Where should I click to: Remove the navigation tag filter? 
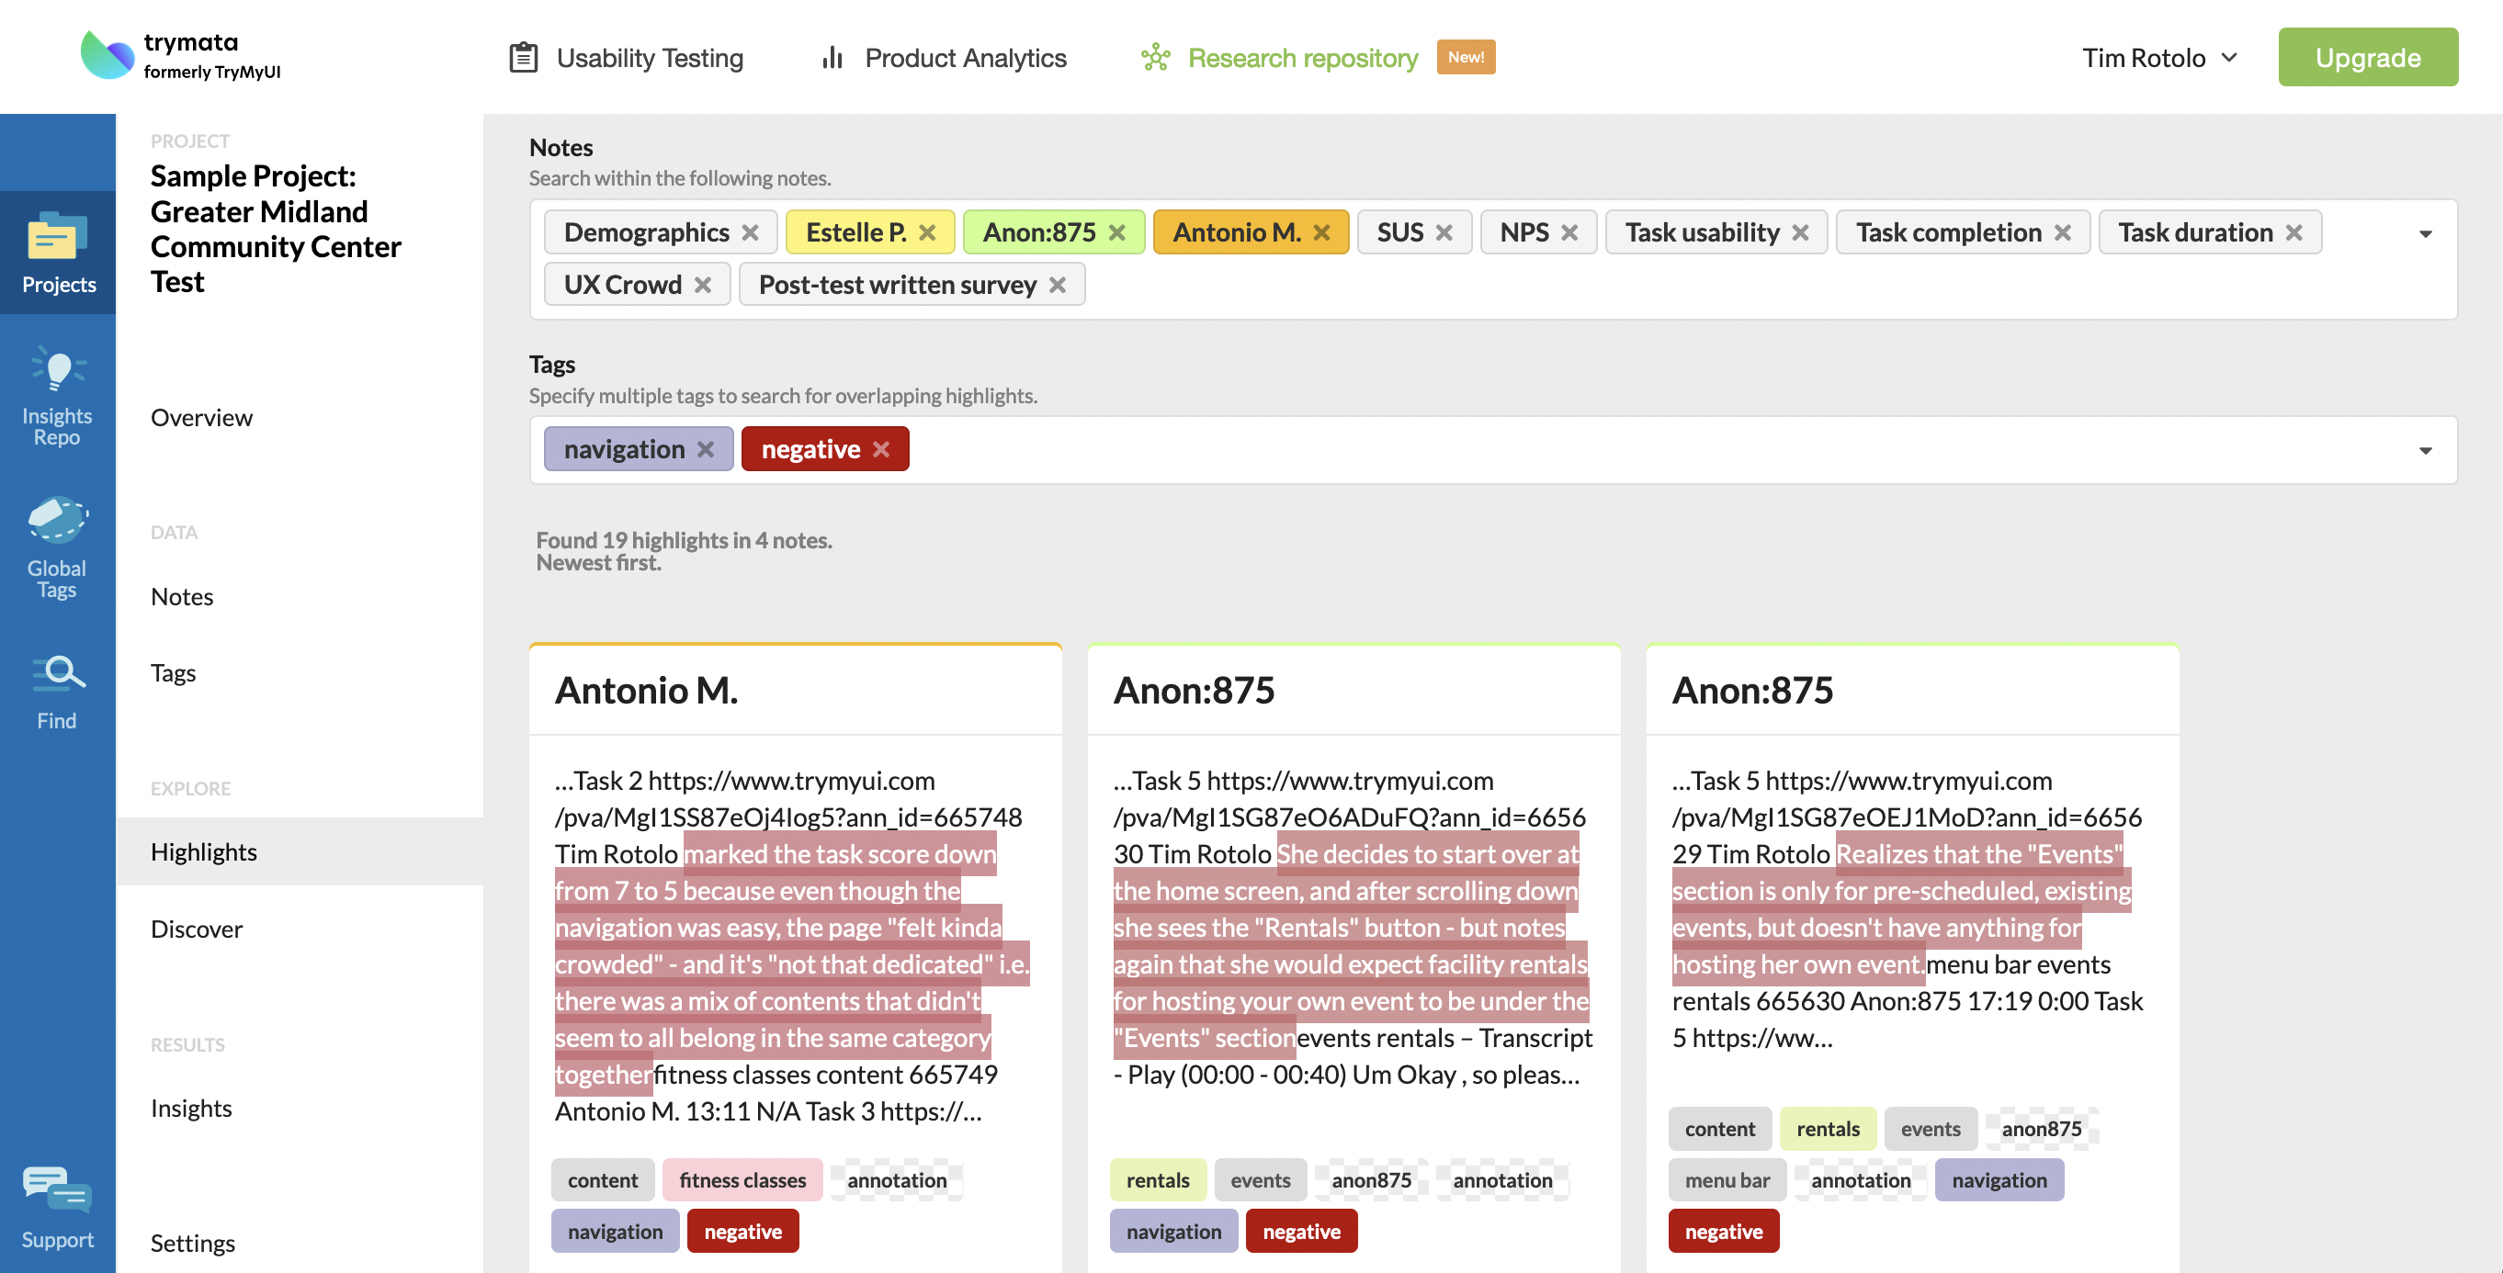[x=705, y=446]
